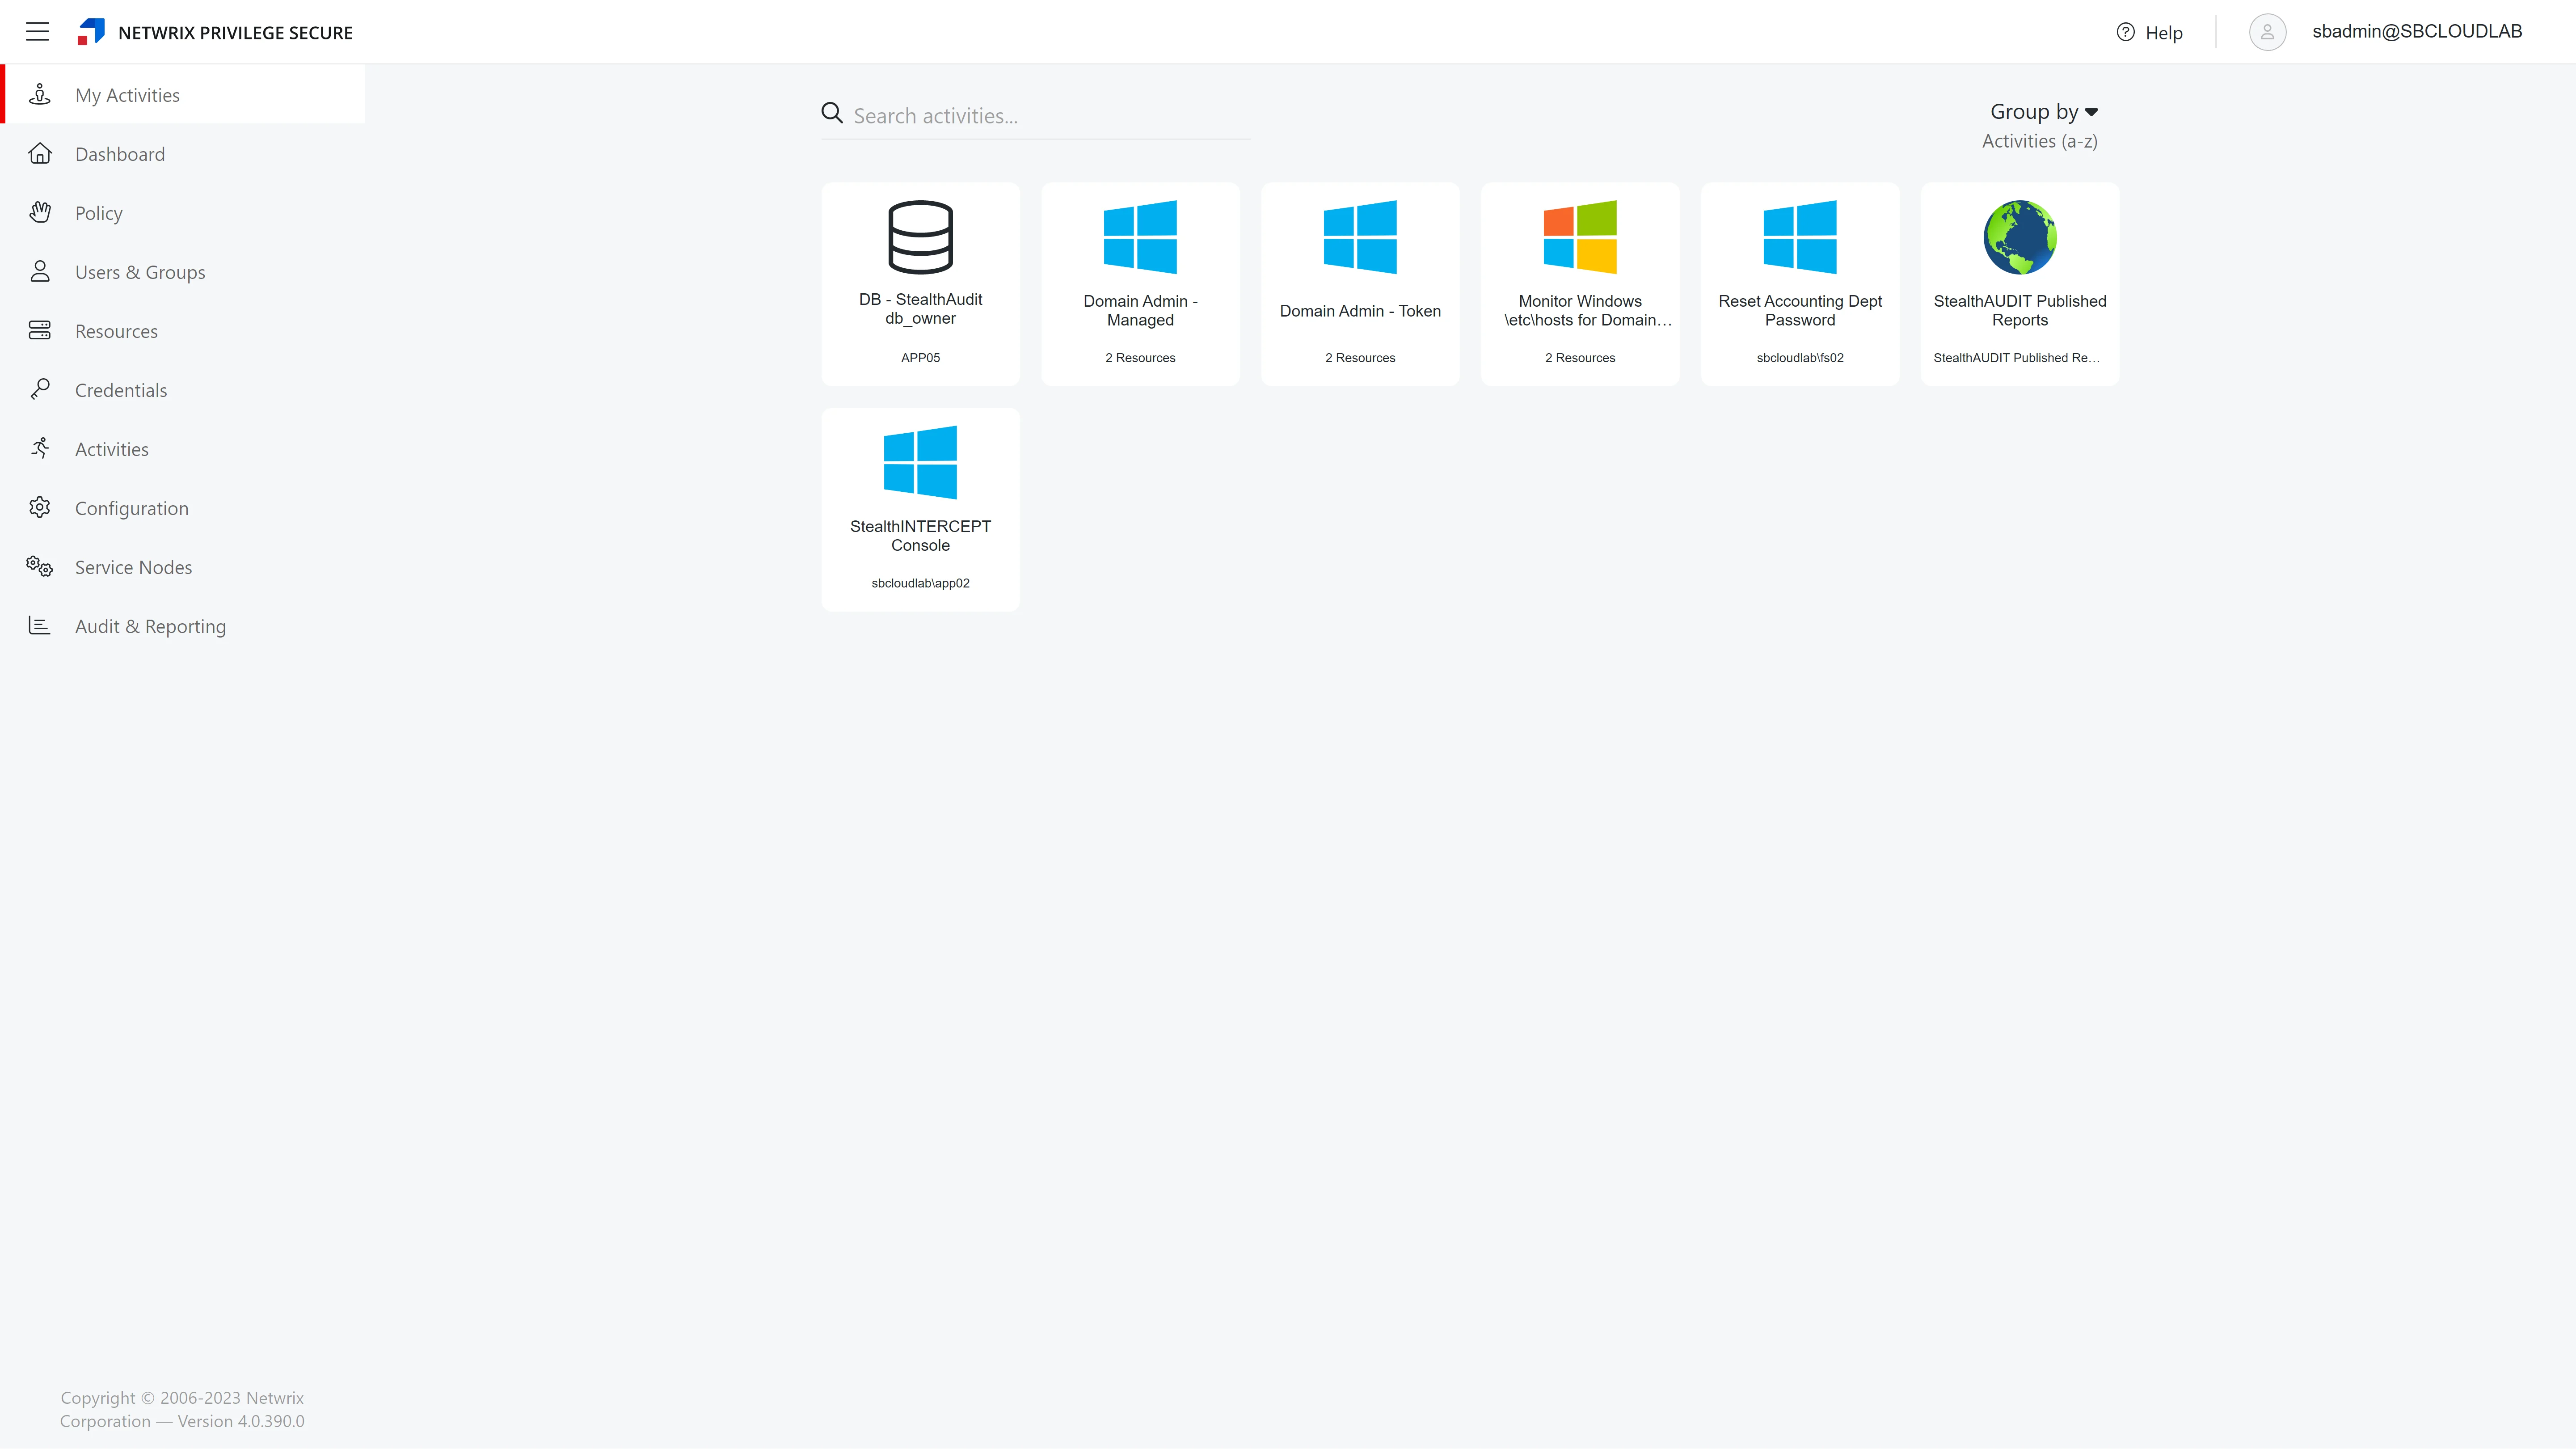Click the APP05 resource label
The image size is (2576, 1449).
click(x=920, y=357)
